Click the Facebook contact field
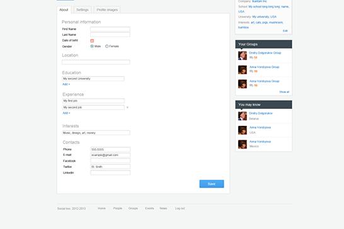The image size is (344, 229). pyautogui.click(x=110, y=161)
